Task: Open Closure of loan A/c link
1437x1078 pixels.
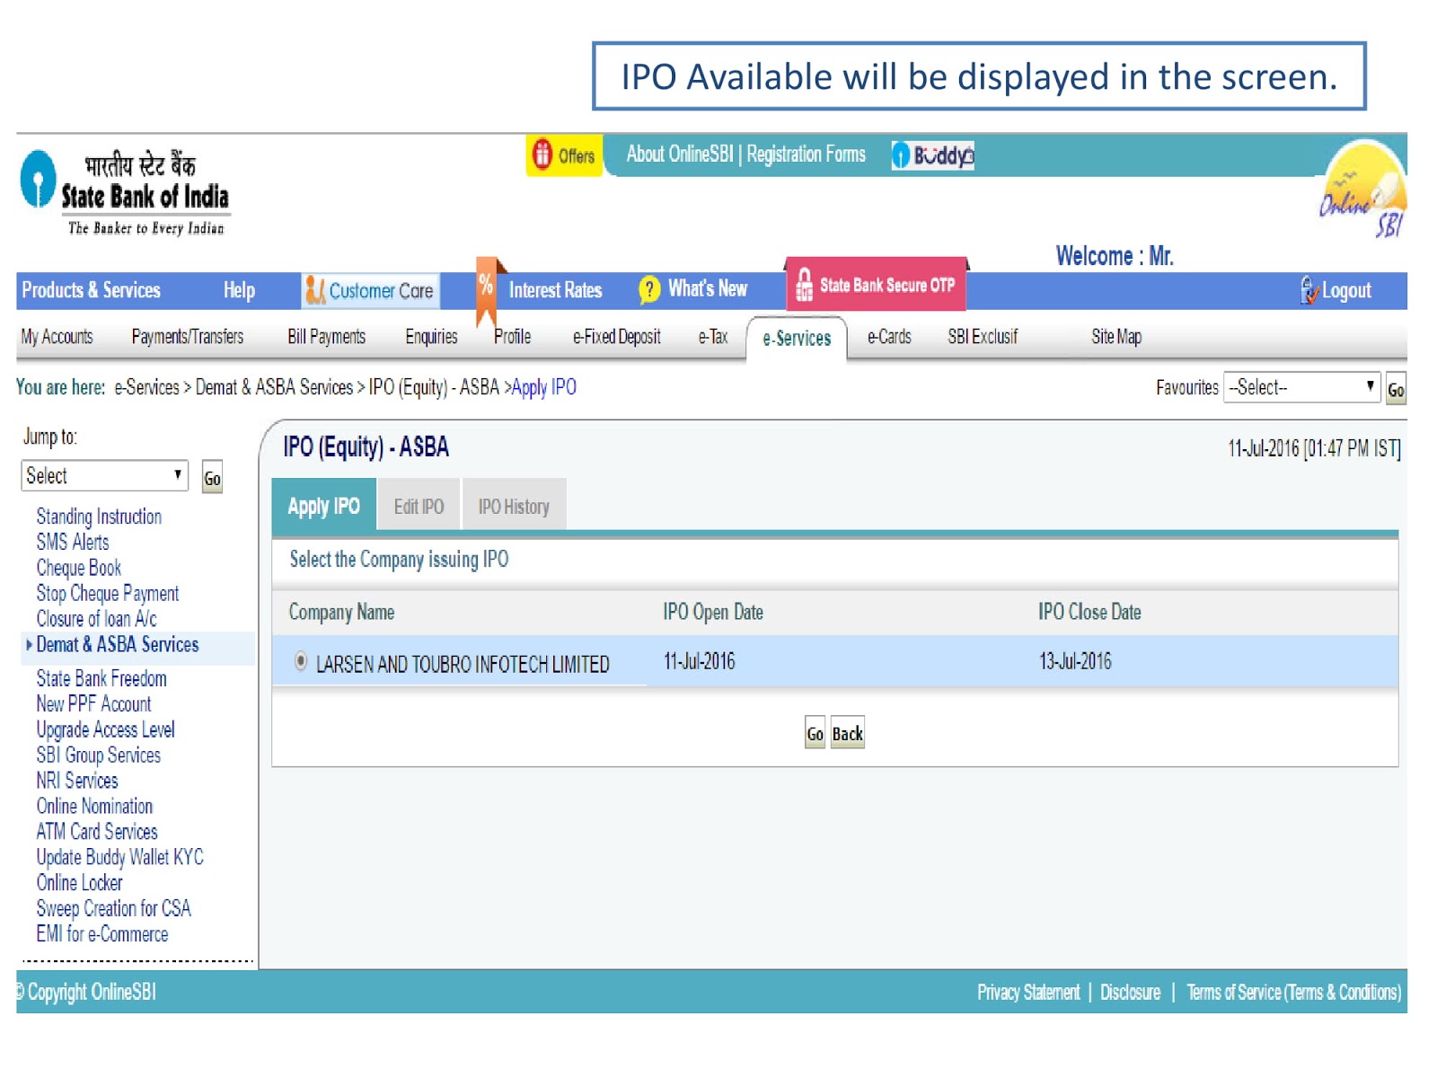Action: pyautogui.click(x=97, y=619)
